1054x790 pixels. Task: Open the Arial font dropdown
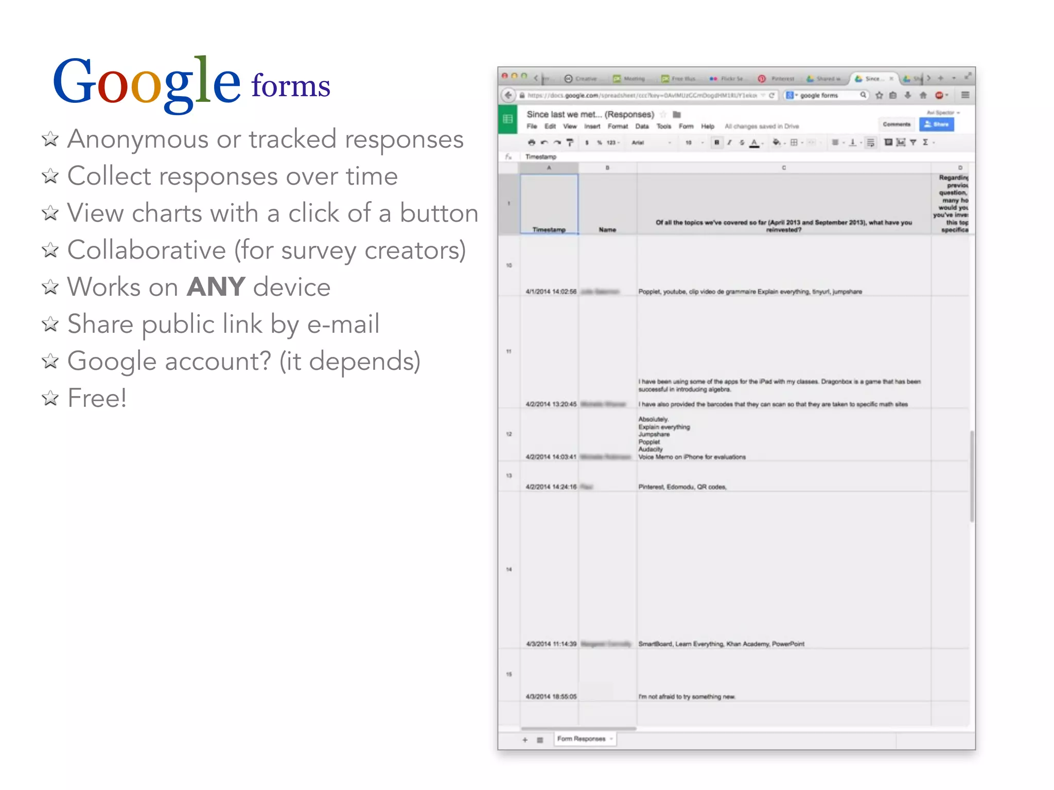pos(651,142)
